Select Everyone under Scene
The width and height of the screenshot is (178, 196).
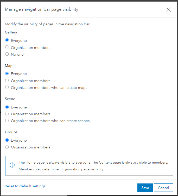coord(7,107)
